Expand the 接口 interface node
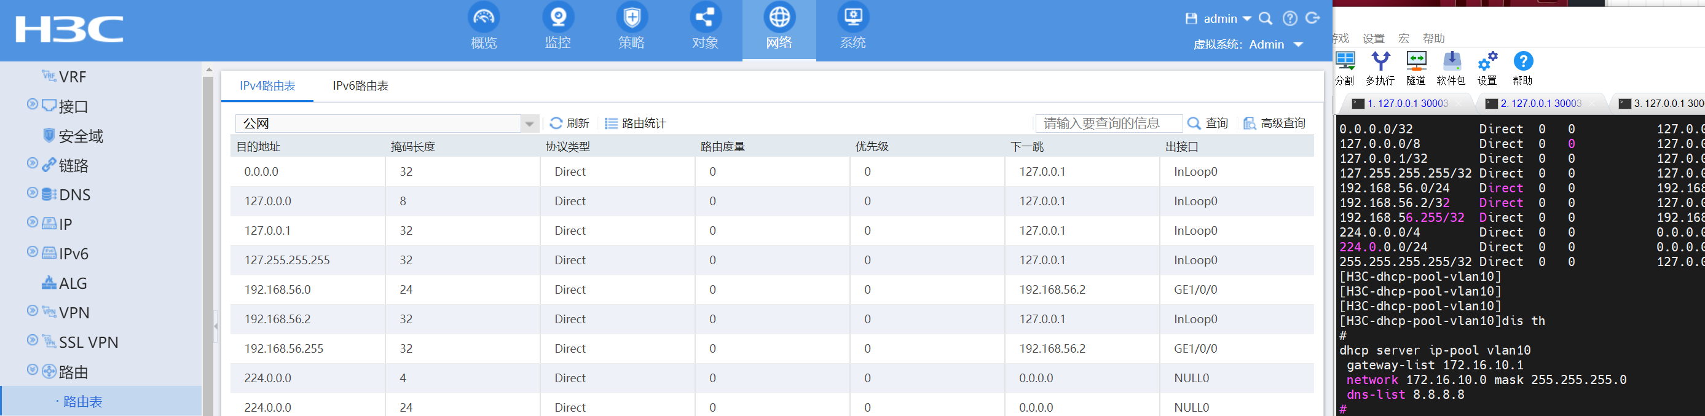Viewport: 1705px width, 416px height. [32, 104]
